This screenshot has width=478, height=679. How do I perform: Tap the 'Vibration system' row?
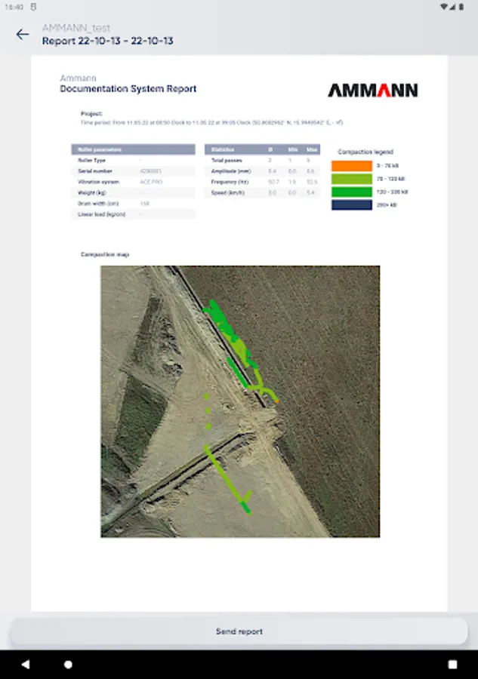[x=133, y=182]
